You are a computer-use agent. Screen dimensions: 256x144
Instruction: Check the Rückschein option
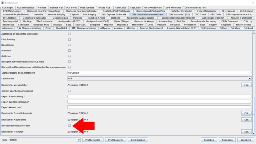pos(69,45)
